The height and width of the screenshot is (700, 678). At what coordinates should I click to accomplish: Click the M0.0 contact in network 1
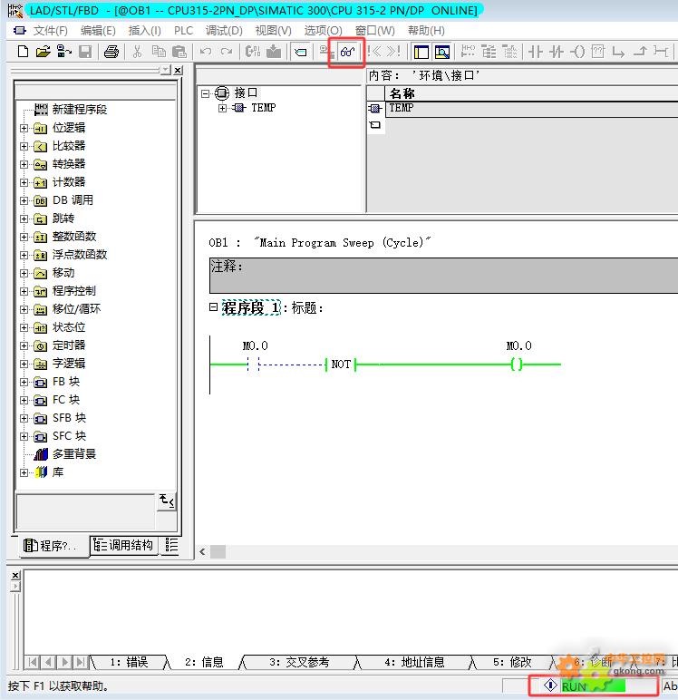point(254,365)
